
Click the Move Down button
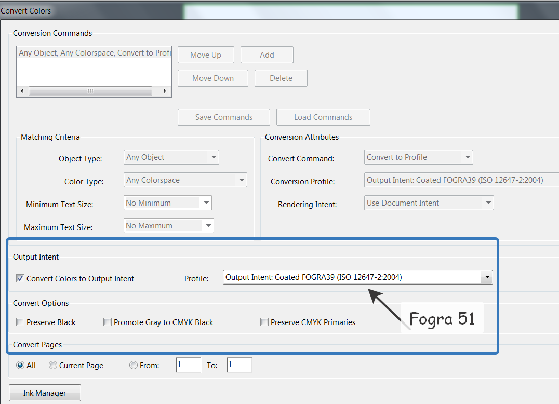point(213,78)
